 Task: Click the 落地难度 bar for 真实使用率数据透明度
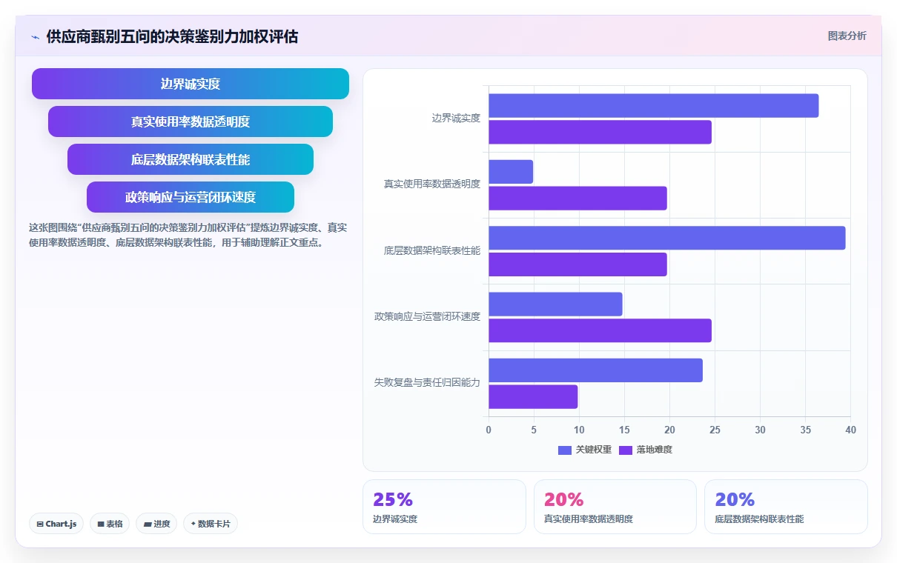coord(577,198)
